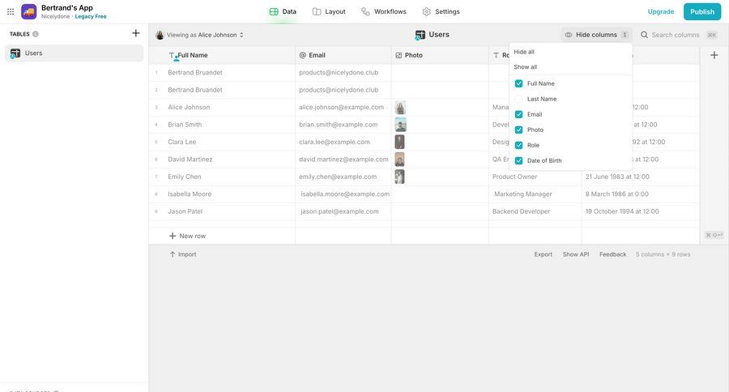Image resolution: width=729 pixels, height=392 pixels.
Task: Click the role 'Product Owner'
Action: (x=514, y=177)
